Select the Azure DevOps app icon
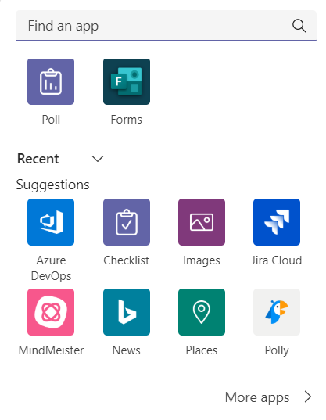This screenshot has width=326, height=420. (51, 222)
